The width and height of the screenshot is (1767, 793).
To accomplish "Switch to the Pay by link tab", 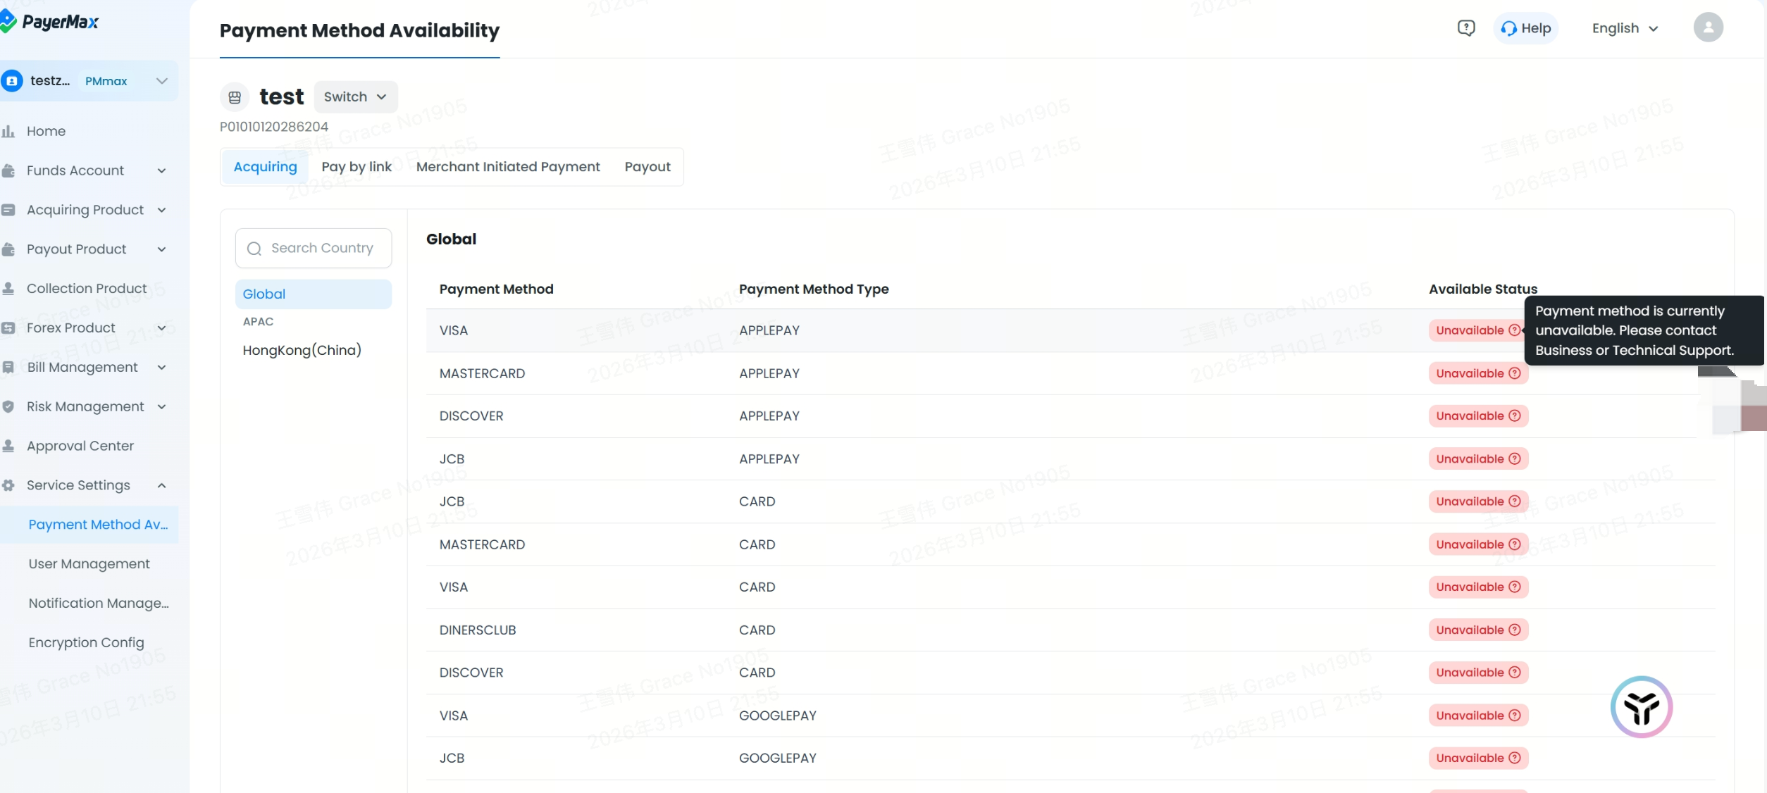I will pos(356,167).
